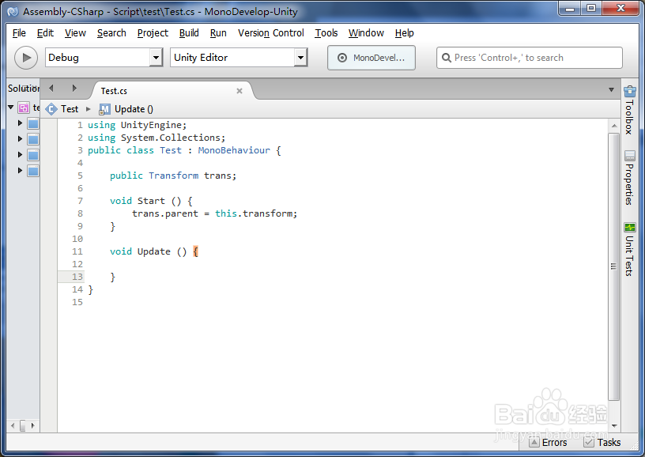Navigate forward with right arrow button

pyautogui.click(x=74, y=88)
